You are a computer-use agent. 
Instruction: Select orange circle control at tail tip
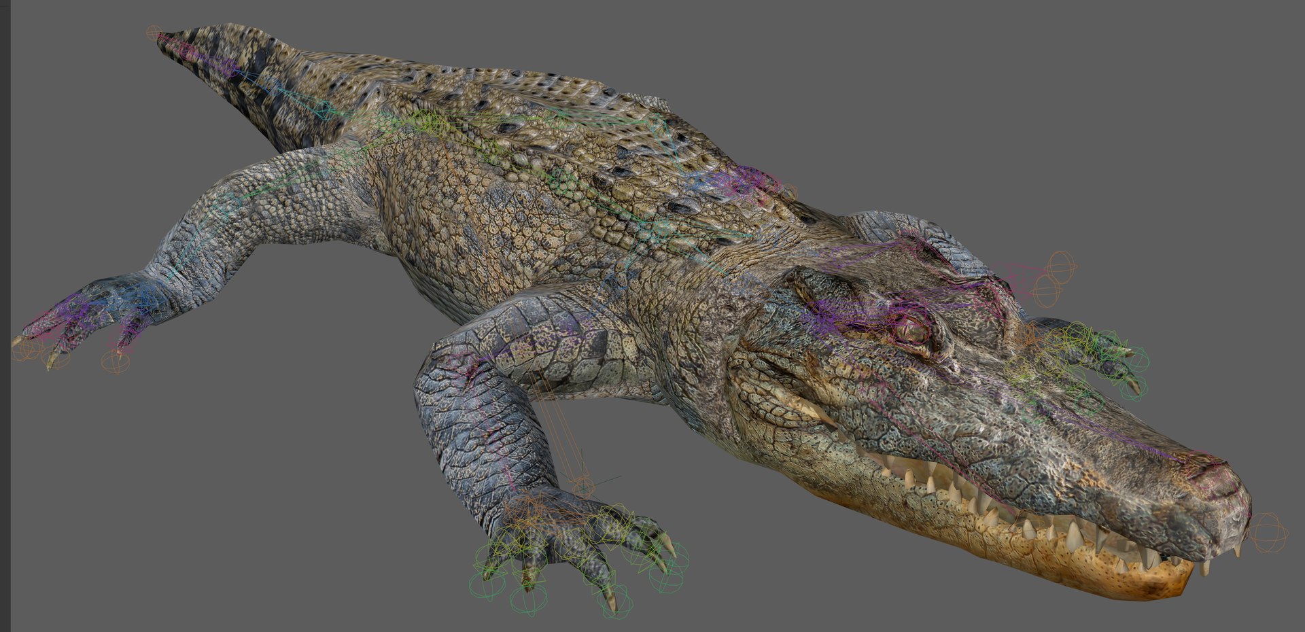pos(154,33)
